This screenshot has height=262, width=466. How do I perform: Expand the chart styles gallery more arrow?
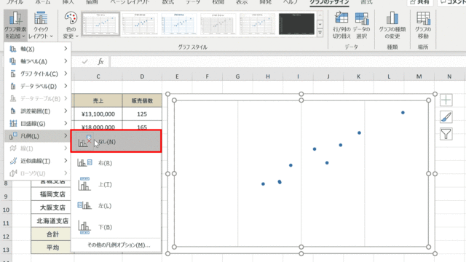(320, 33)
